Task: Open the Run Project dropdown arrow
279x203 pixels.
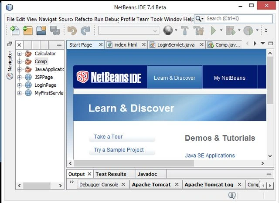Action: tap(221, 30)
